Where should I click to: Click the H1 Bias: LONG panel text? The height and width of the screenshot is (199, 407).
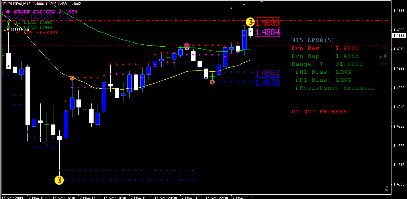pos(325,72)
